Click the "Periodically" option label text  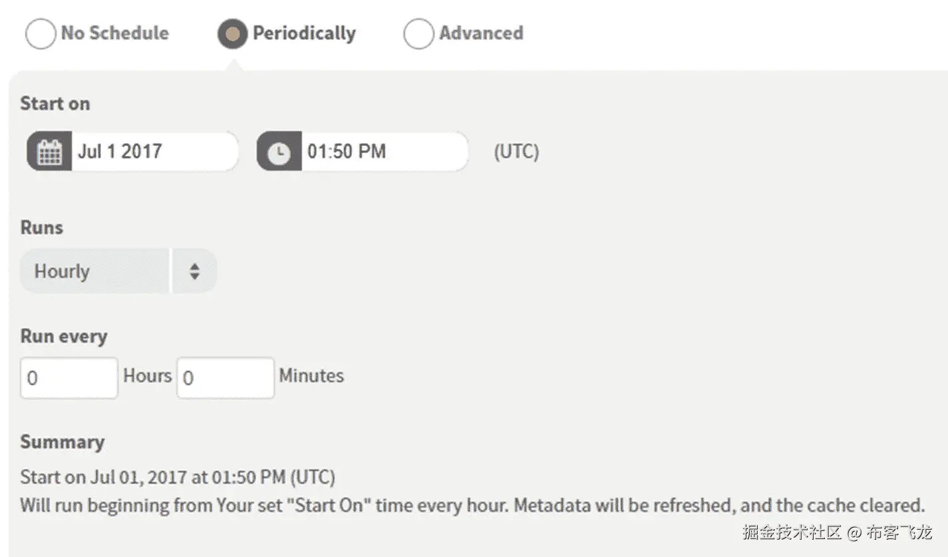pos(304,33)
